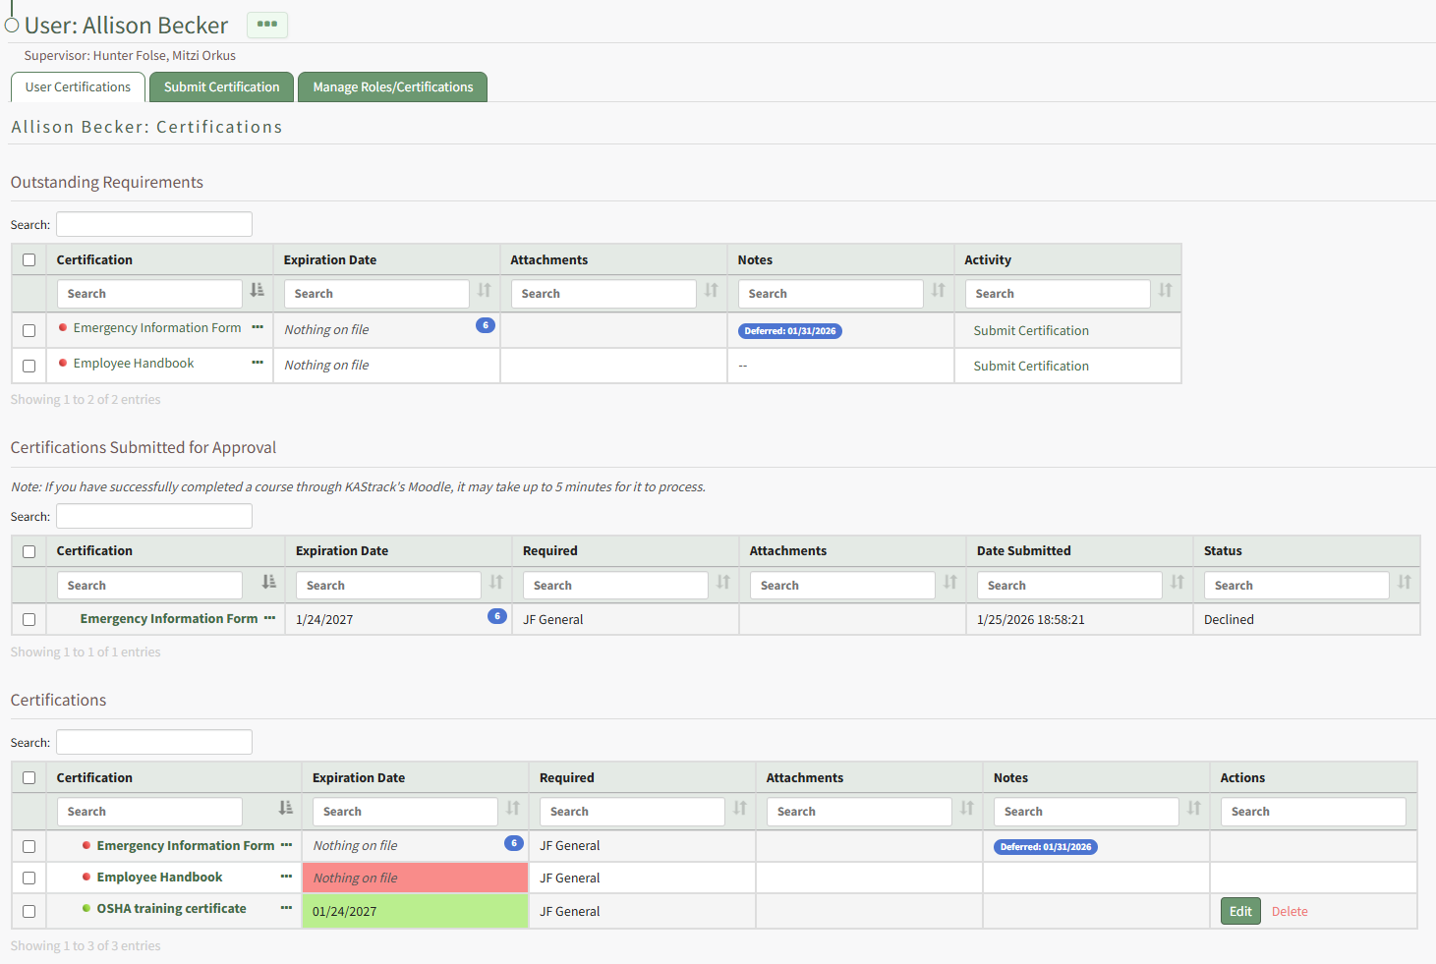Viewport: 1436px width, 964px height.
Task: Sort Outstanding Requirements by Expiration Date
Action: click(x=484, y=291)
